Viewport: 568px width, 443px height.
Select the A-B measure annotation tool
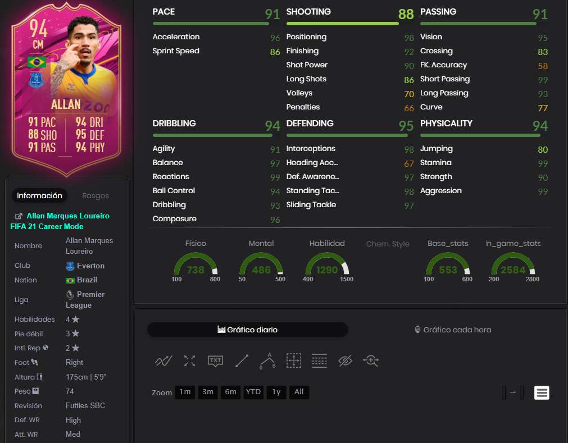coord(267,361)
